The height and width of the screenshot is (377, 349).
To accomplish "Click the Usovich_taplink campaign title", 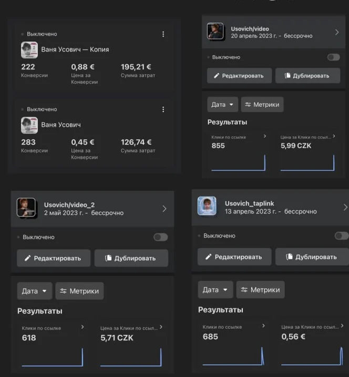I will [250, 203].
